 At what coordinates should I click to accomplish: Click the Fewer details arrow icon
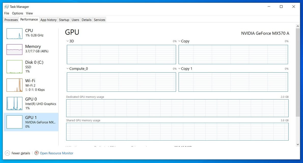[x=7, y=153]
